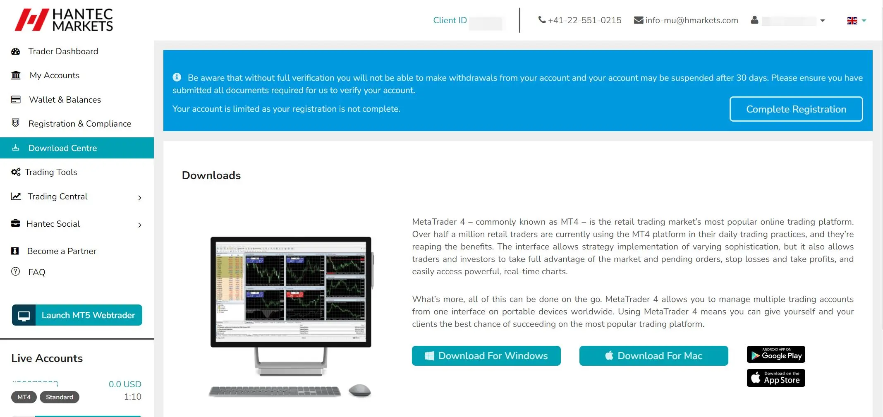
Task: Click the Standard account type badge
Action: [x=60, y=397]
